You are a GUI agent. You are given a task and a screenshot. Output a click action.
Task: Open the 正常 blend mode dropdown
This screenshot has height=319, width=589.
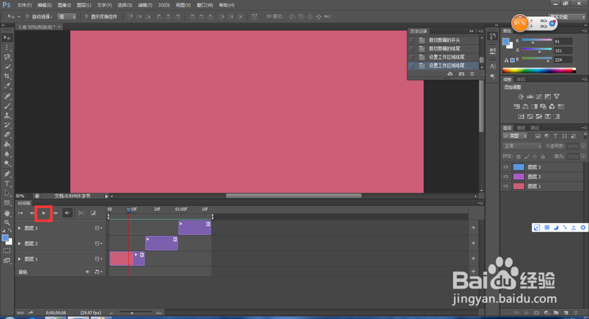522,146
